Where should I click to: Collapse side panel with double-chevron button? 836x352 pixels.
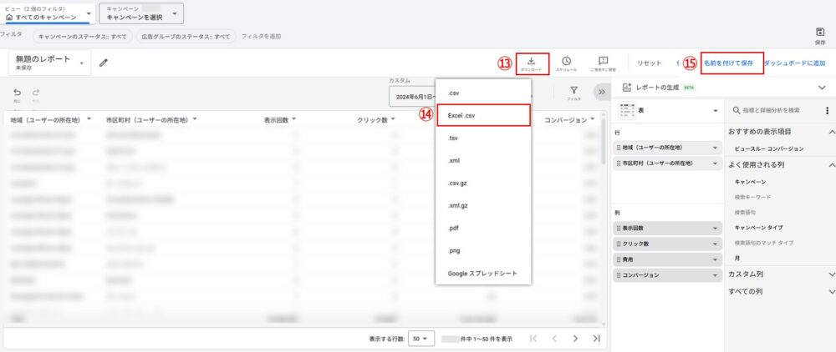(600, 93)
